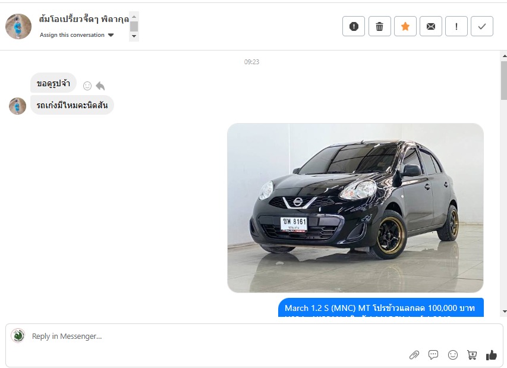This screenshot has height=368, width=507.
Task: Click the name box scroll up arrow
Action: (x=134, y=17)
